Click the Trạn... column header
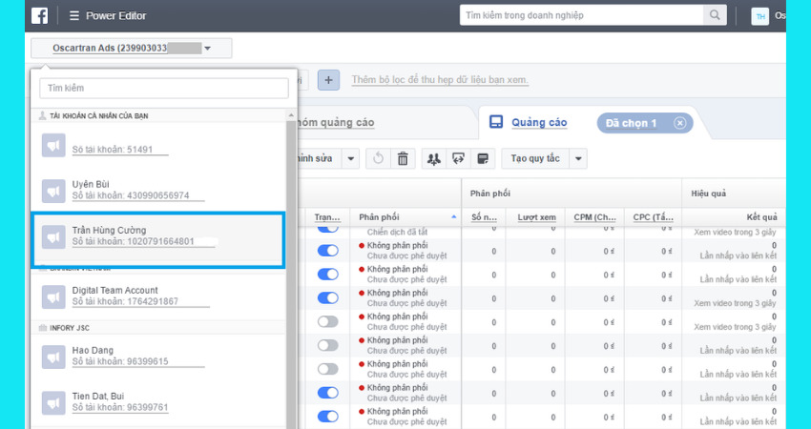The image size is (811, 429). [x=327, y=217]
